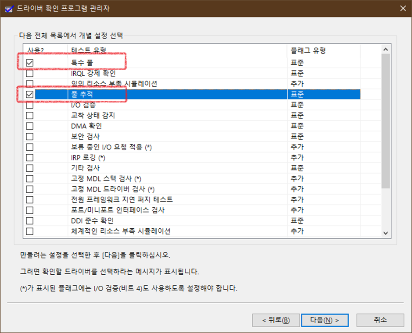Select 임의 리소스 부족 시뮬레이션 row text

[x=114, y=84]
